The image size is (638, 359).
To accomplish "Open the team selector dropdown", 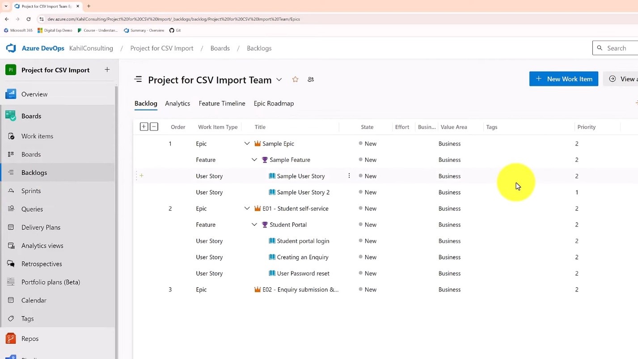I will point(279,80).
